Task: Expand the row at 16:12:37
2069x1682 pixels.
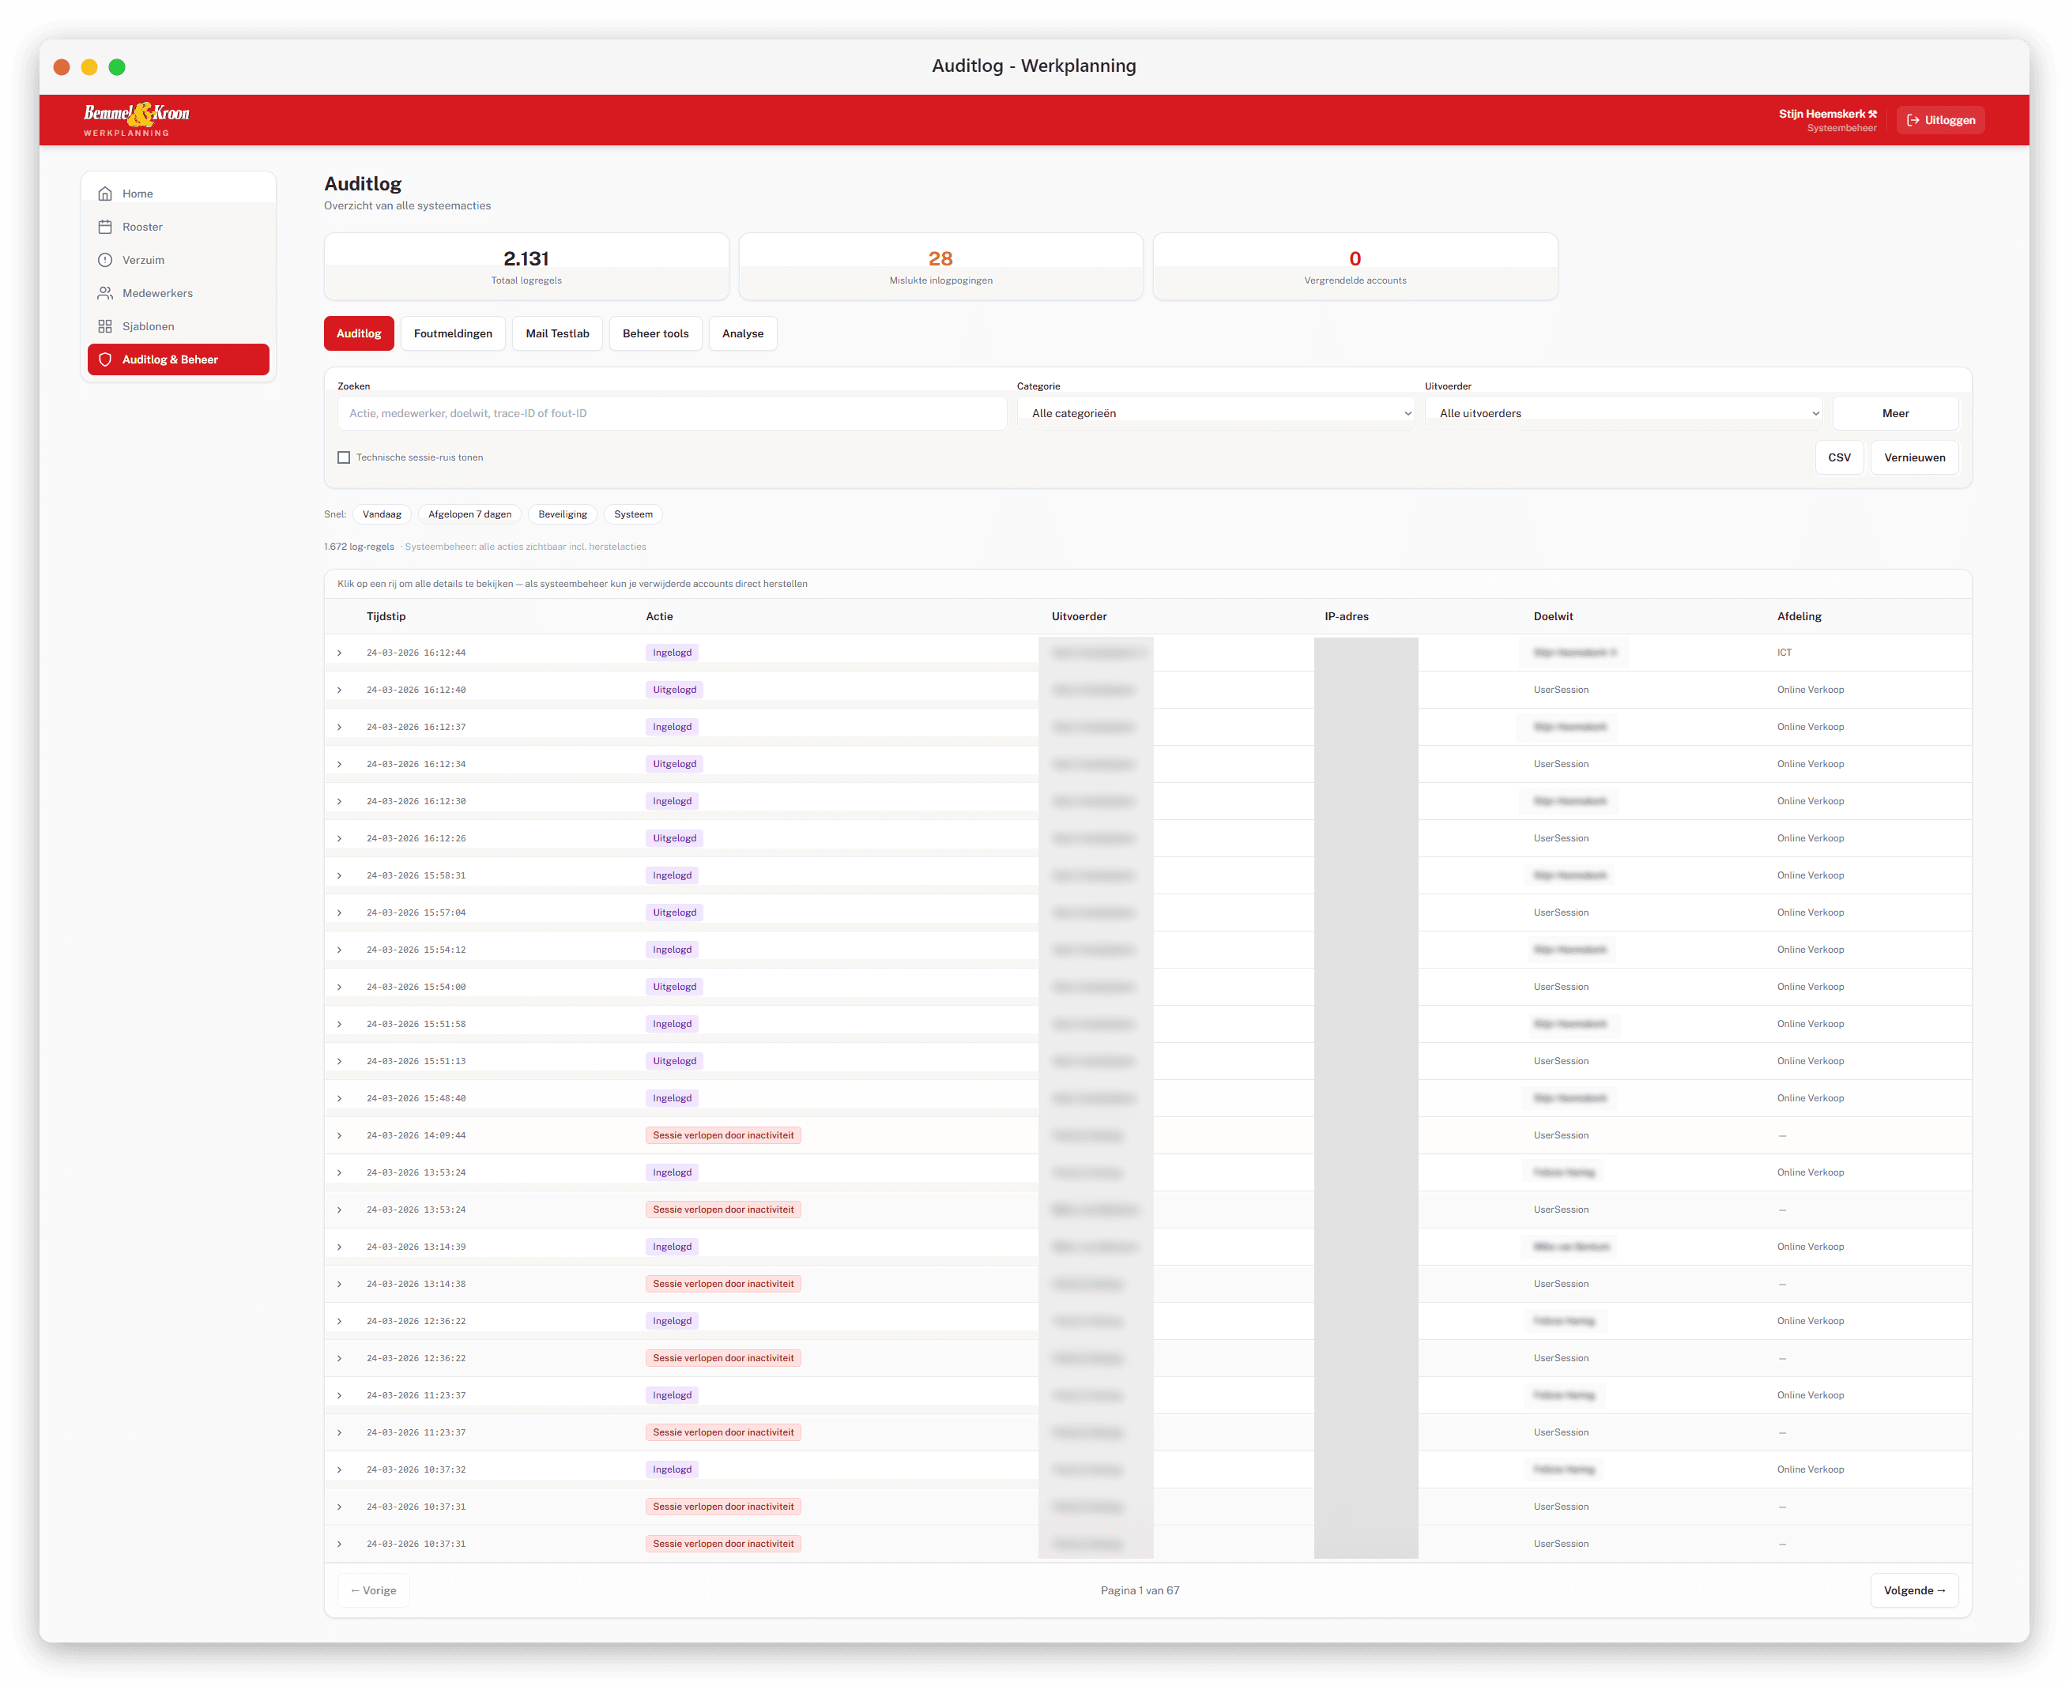Action: (339, 727)
